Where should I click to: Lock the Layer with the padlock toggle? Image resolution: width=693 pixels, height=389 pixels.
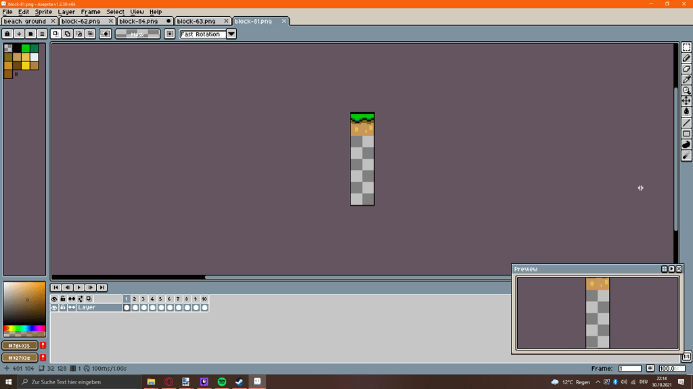click(x=62, y=307)
